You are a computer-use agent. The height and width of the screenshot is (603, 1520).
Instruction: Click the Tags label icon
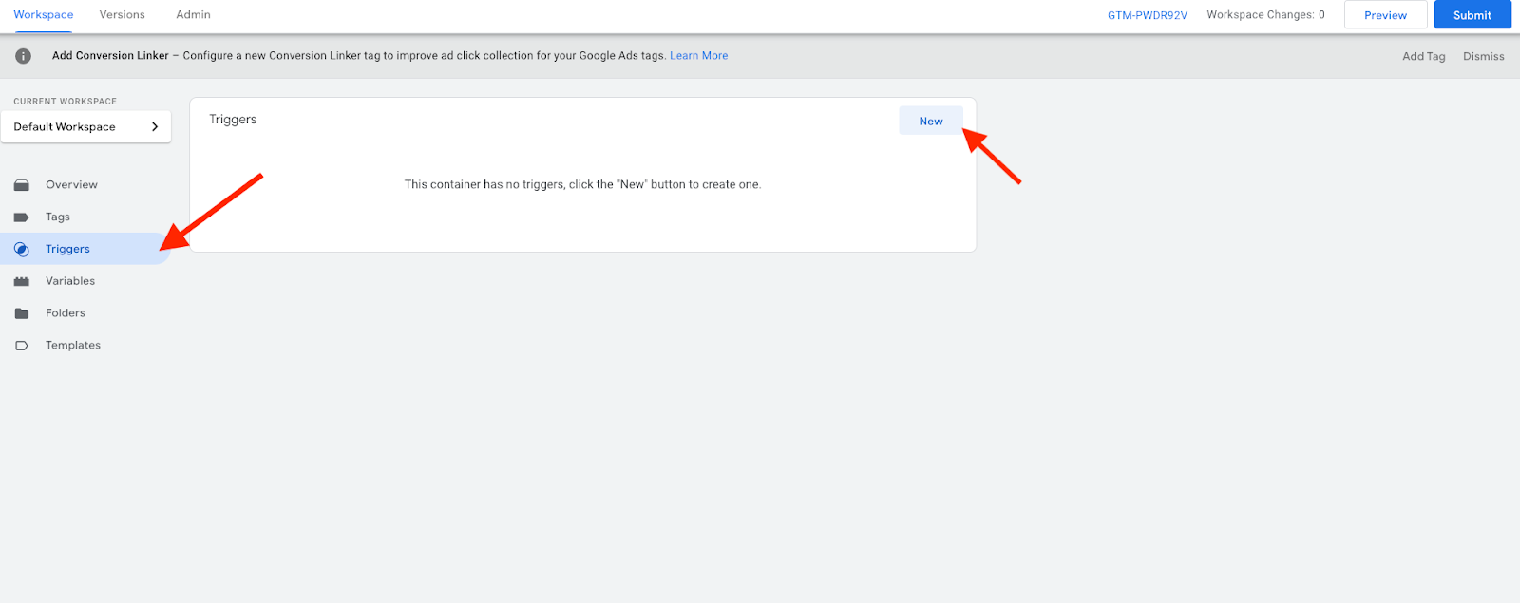click(22, 217)
